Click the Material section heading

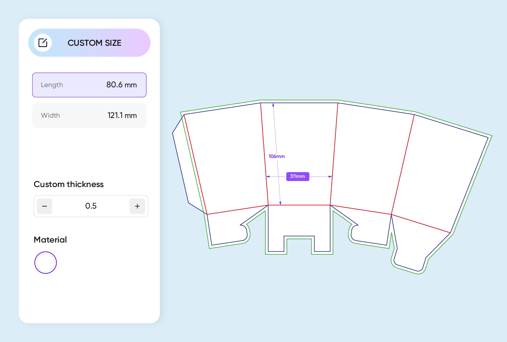pos(50,240)
